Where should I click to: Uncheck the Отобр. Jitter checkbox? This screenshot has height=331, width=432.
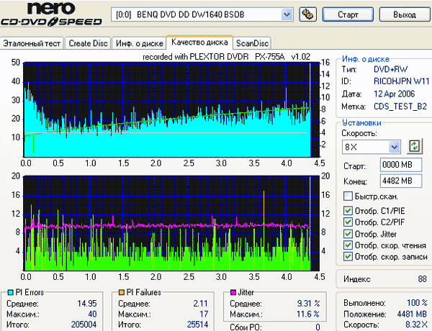[348, 234]
